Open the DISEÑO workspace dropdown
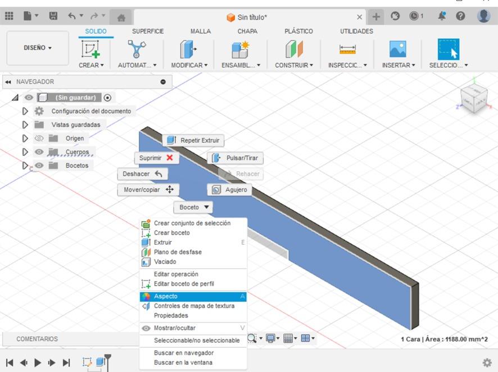This screenshot has height=372, width=498. [x=38, y=48]
